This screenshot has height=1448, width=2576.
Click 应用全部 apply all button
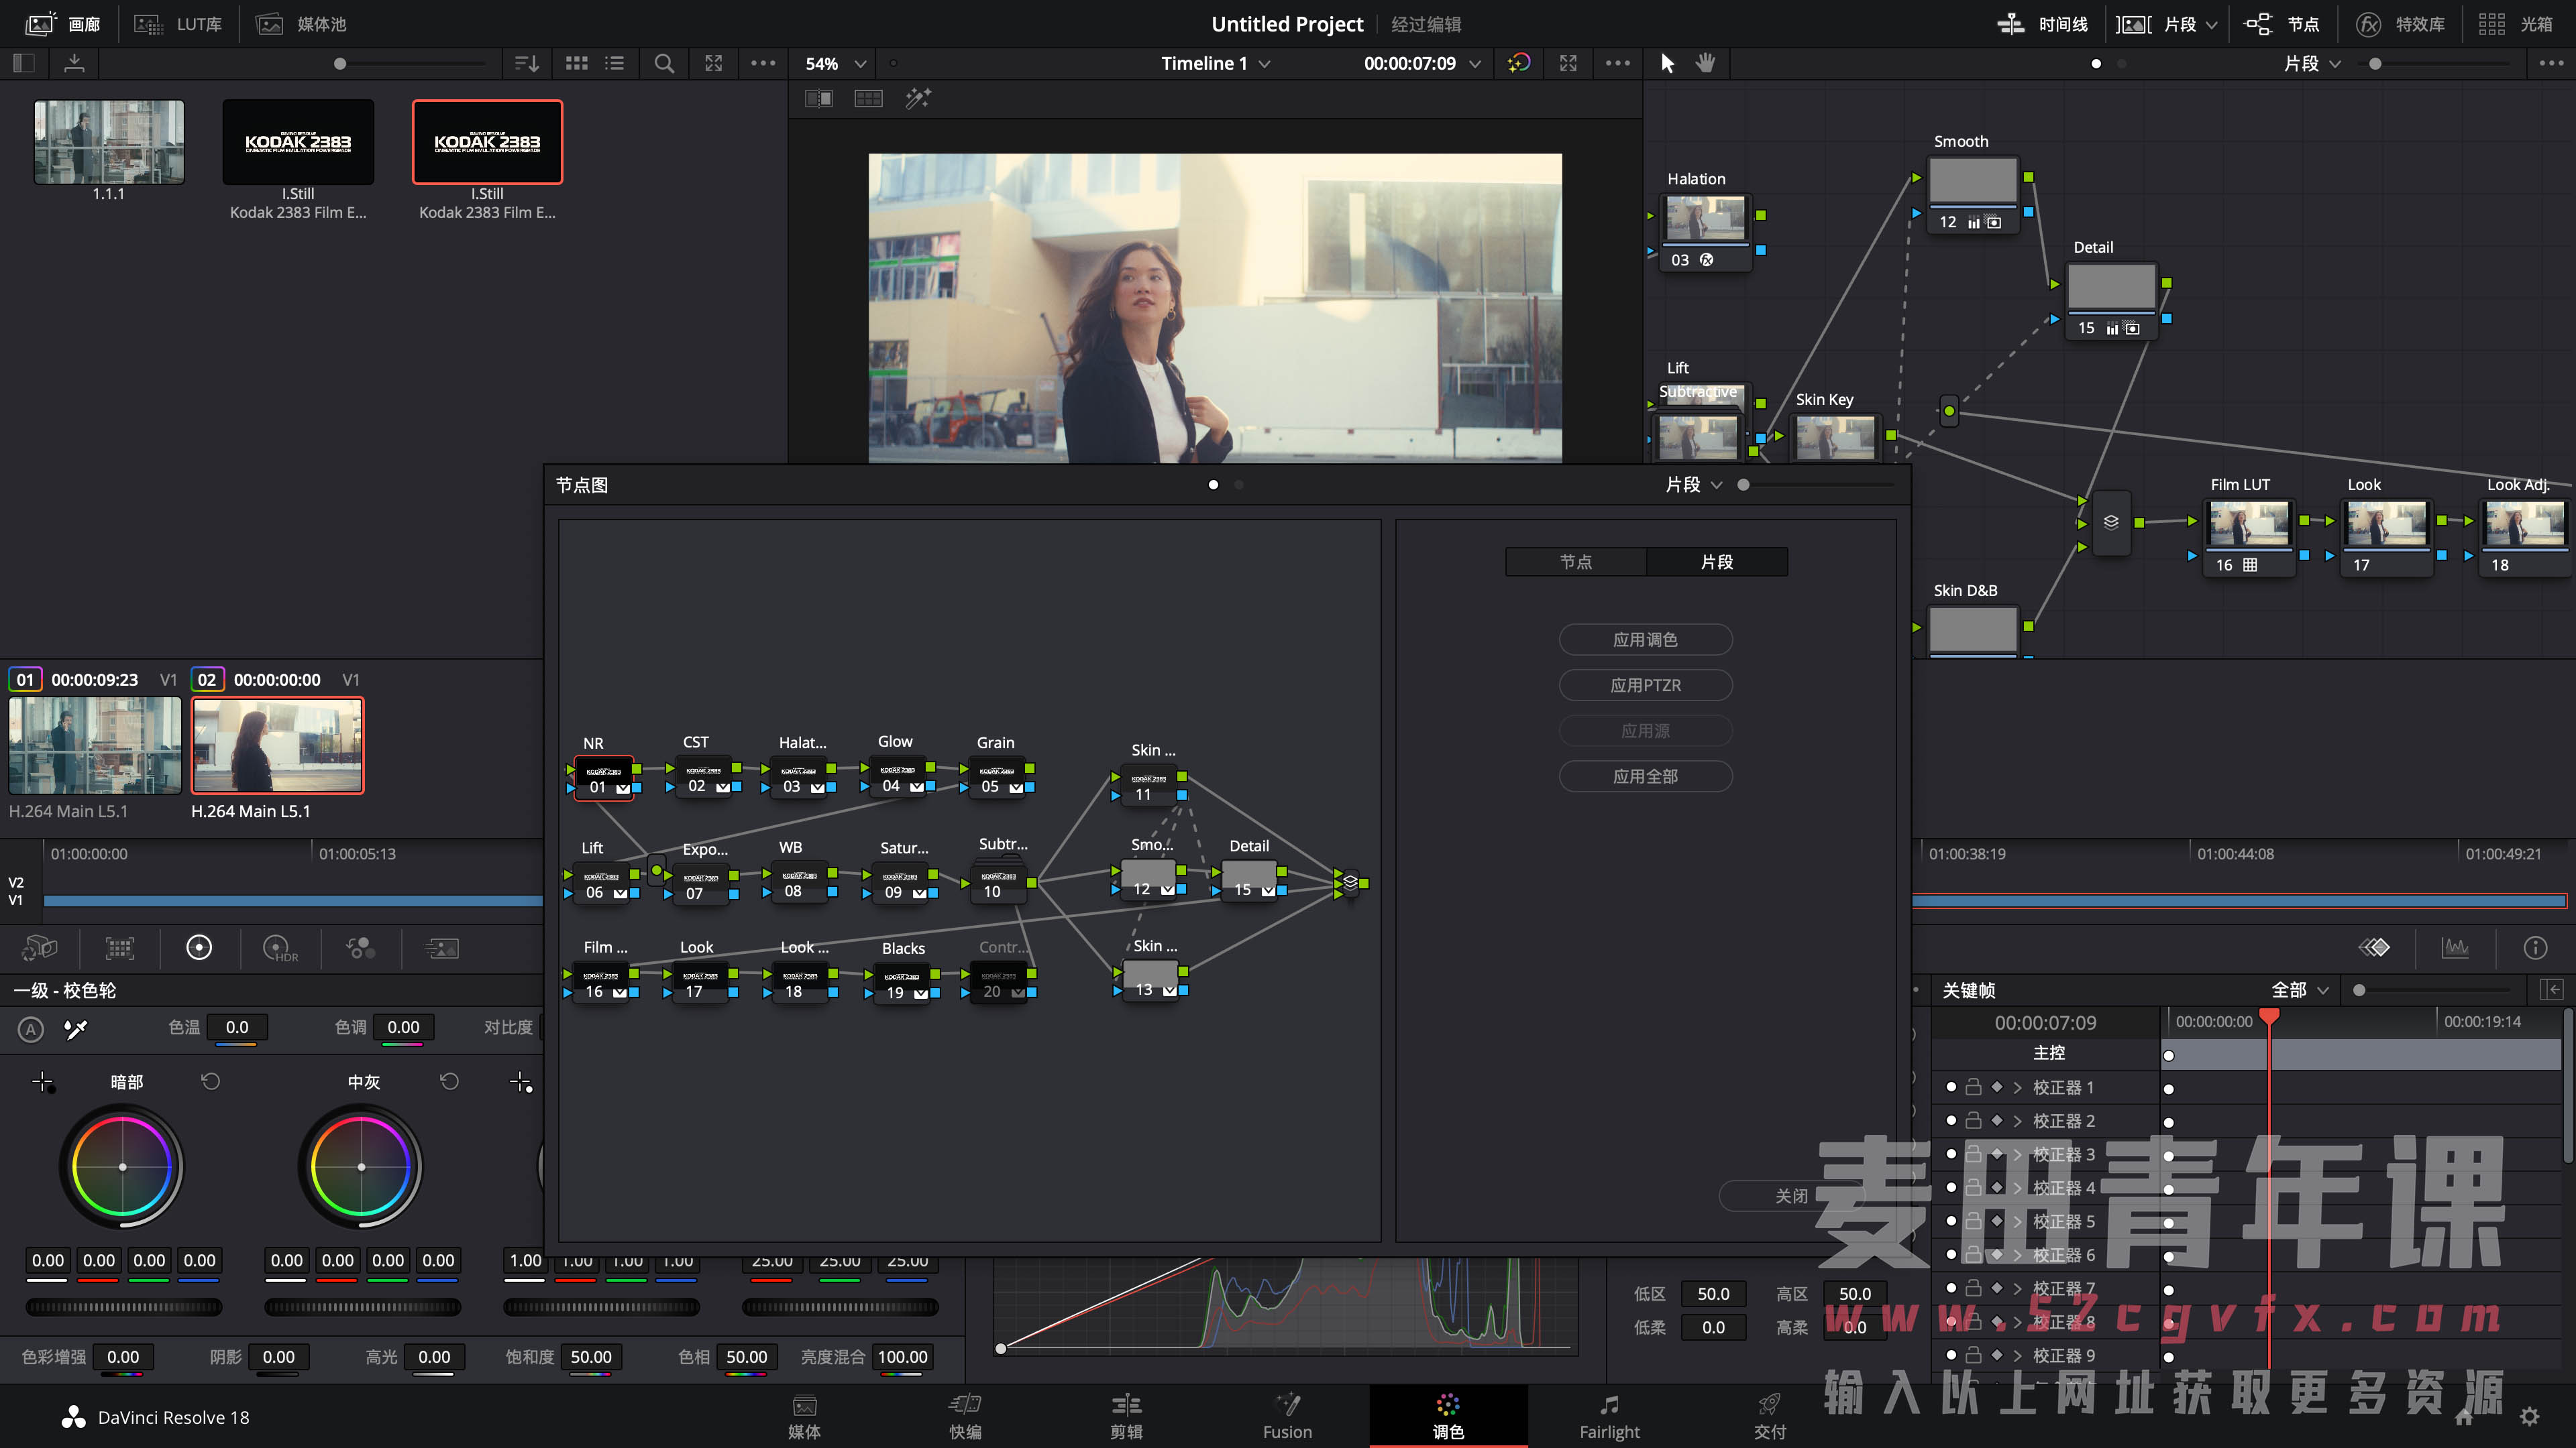coord(1645,776)
